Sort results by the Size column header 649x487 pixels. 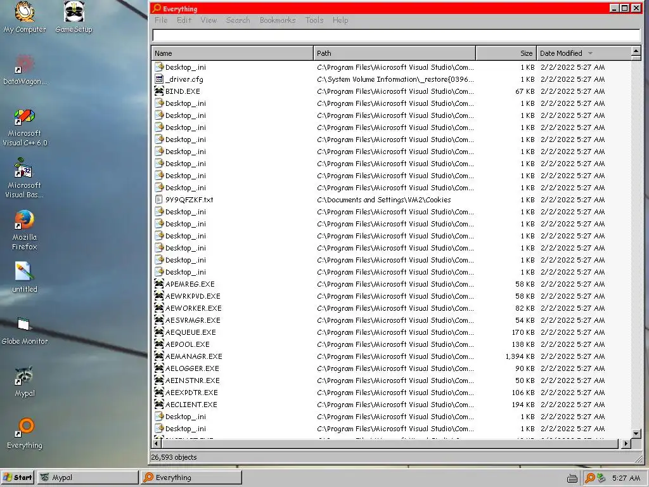coord(506,53)
